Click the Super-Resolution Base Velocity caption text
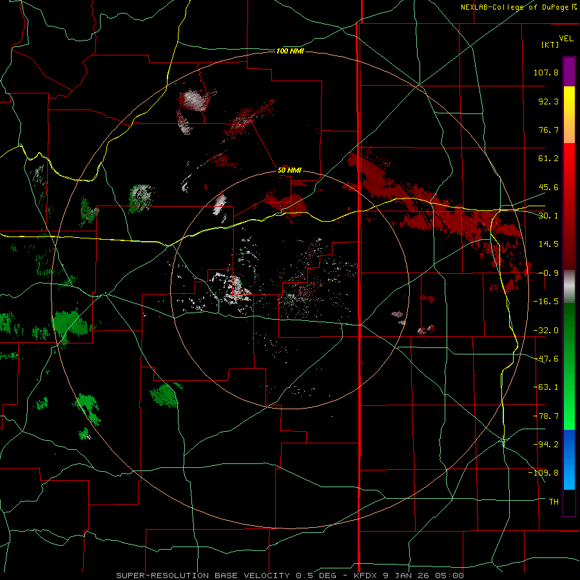 pos(290,575)
